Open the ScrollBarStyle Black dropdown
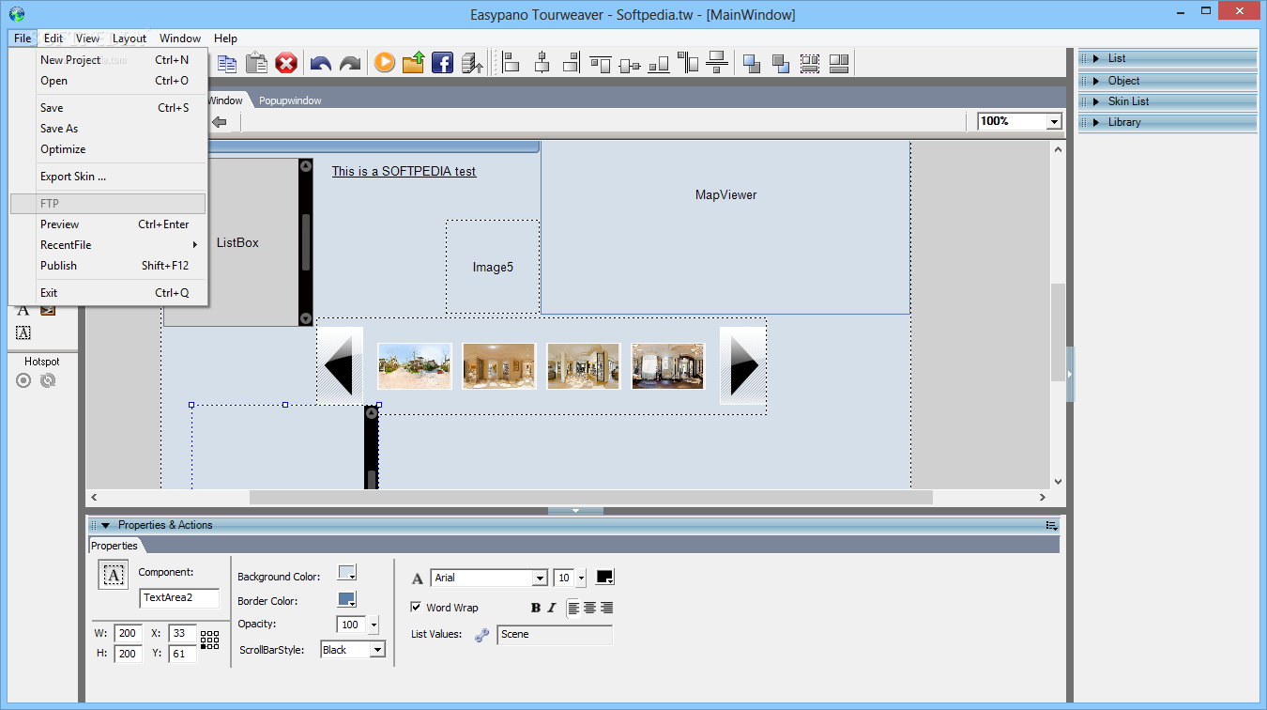 [x=377, y=650]
